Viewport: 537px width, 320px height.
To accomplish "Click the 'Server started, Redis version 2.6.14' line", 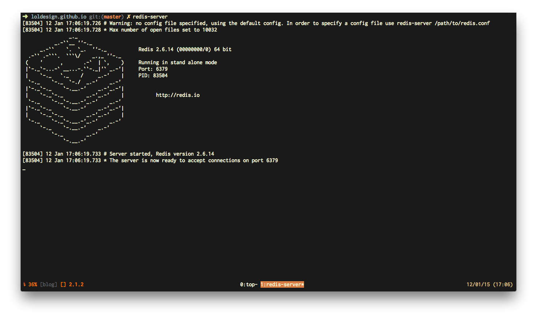I will (x=118, y=154).
